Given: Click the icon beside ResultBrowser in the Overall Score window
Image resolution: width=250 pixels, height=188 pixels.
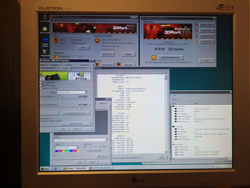Looking at the screenshot, I should [197, 36].
